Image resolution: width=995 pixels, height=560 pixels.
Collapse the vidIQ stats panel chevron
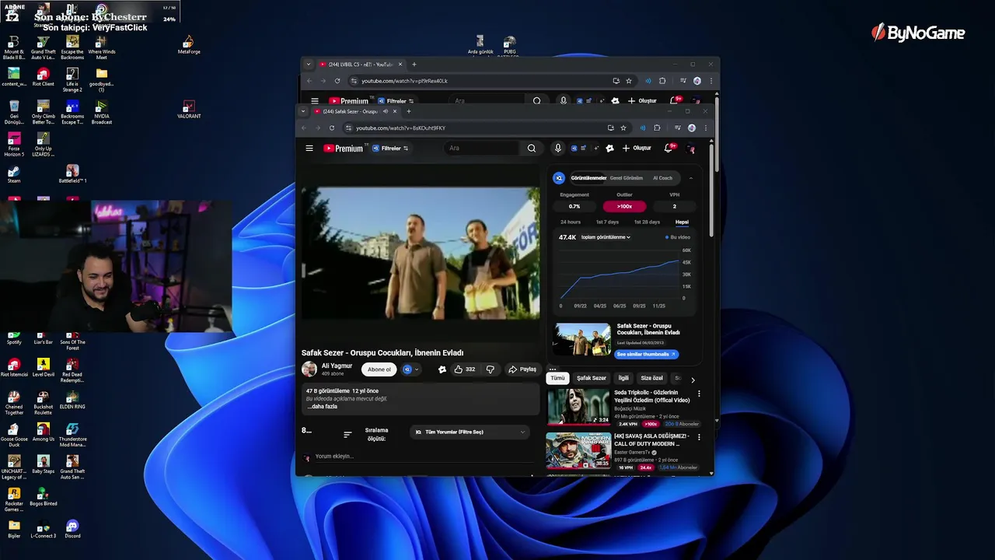690,178
